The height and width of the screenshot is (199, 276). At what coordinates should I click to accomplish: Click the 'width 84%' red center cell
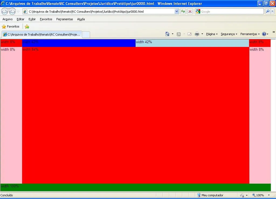(x=136, y=115)
